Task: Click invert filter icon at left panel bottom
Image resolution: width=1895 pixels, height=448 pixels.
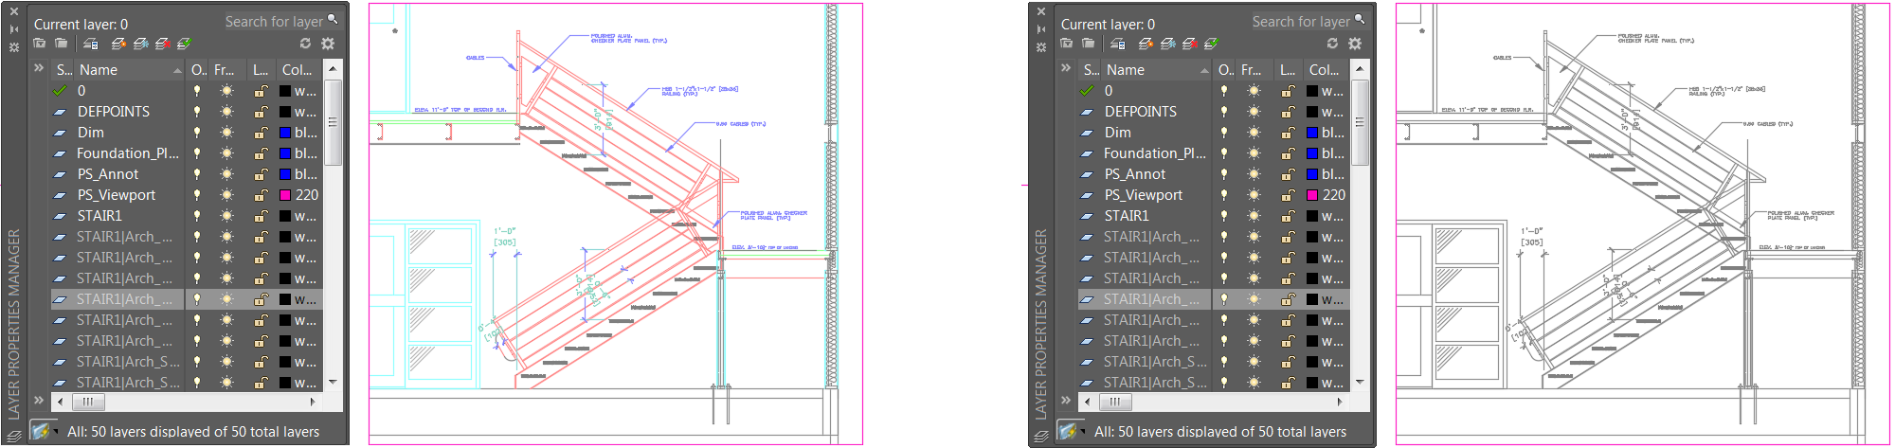Action: pyautogui.click(x=41, y=431)
